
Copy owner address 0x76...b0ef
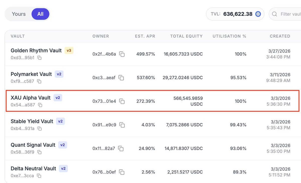pyautogui.click(x=122, y=172)
